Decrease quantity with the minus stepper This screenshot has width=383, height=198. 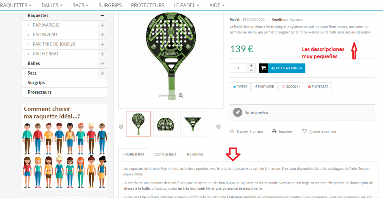[x=251, y=70]
